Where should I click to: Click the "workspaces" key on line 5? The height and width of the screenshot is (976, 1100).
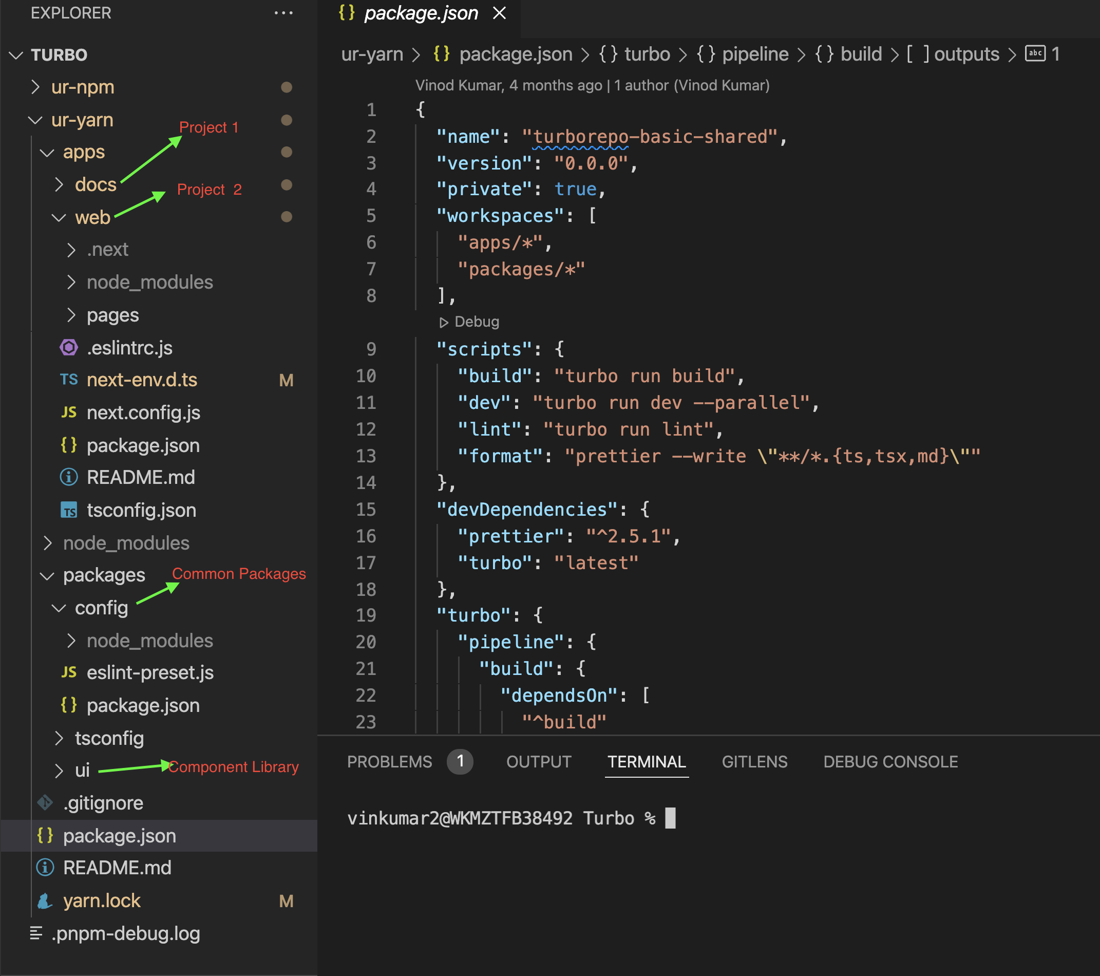coord(501,216)
